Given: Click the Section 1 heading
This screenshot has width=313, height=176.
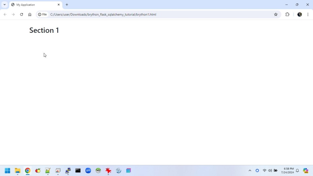Looking at the screenshot, I should (44, 30).
